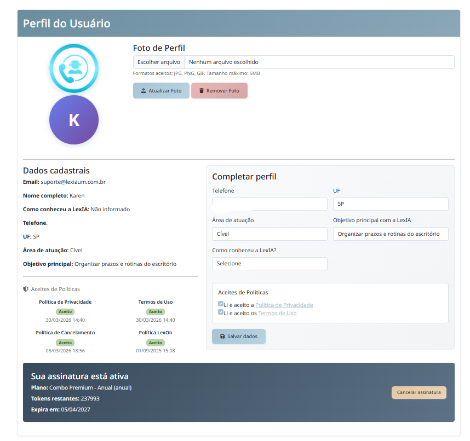
Task: Click the Aceito badge under Política LexOn
Action: pyautogui.click(x=156, y=343)
